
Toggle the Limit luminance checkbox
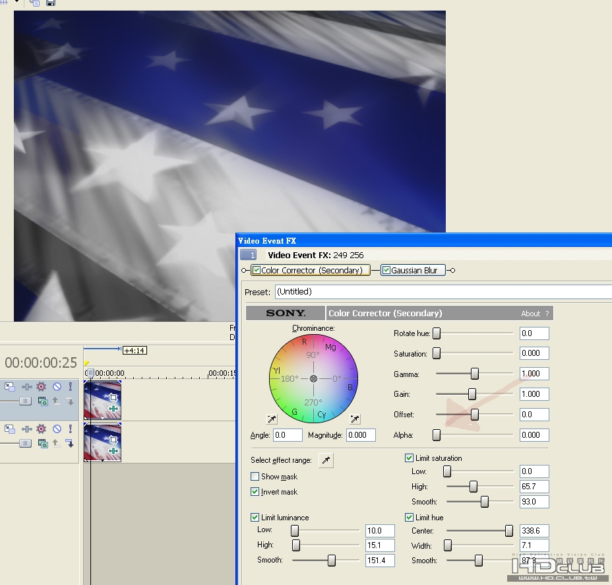(255, 518)
